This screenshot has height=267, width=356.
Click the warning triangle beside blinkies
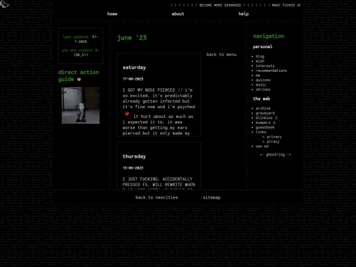click(x=276, y=118)
